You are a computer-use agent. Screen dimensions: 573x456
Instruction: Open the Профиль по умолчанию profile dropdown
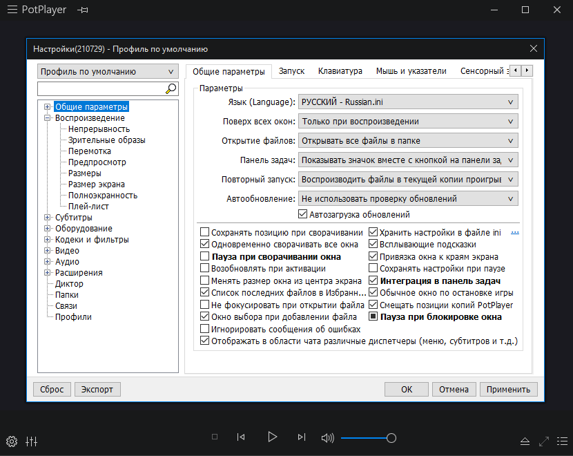(108, 72)
